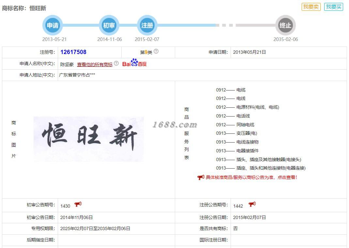Click goods item 0912 同轴电缆
The height and width of the screenshot is (248, 349).
(x=235, y=125)
